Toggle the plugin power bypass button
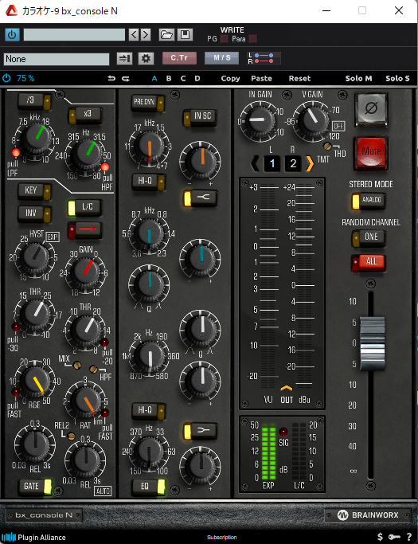 pos(12,35)
